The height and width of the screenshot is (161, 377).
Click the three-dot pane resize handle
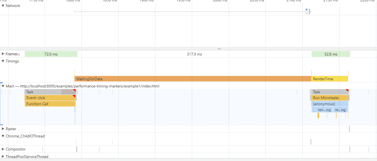[x=219, y=49]
